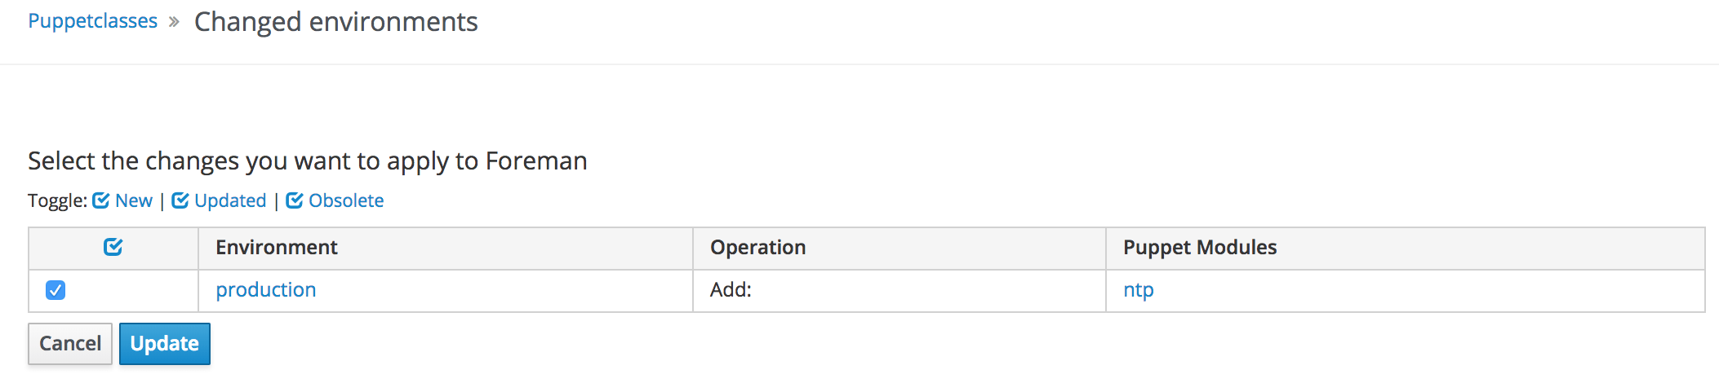
Task: Click the check icon beside New toggle
Action: click(x=101, y=200)
